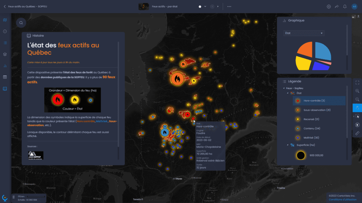Select the highlighted pan hand tool

click(357, 108)
